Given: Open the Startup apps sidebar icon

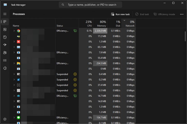Looking at the screenshot, I should 5,45.
